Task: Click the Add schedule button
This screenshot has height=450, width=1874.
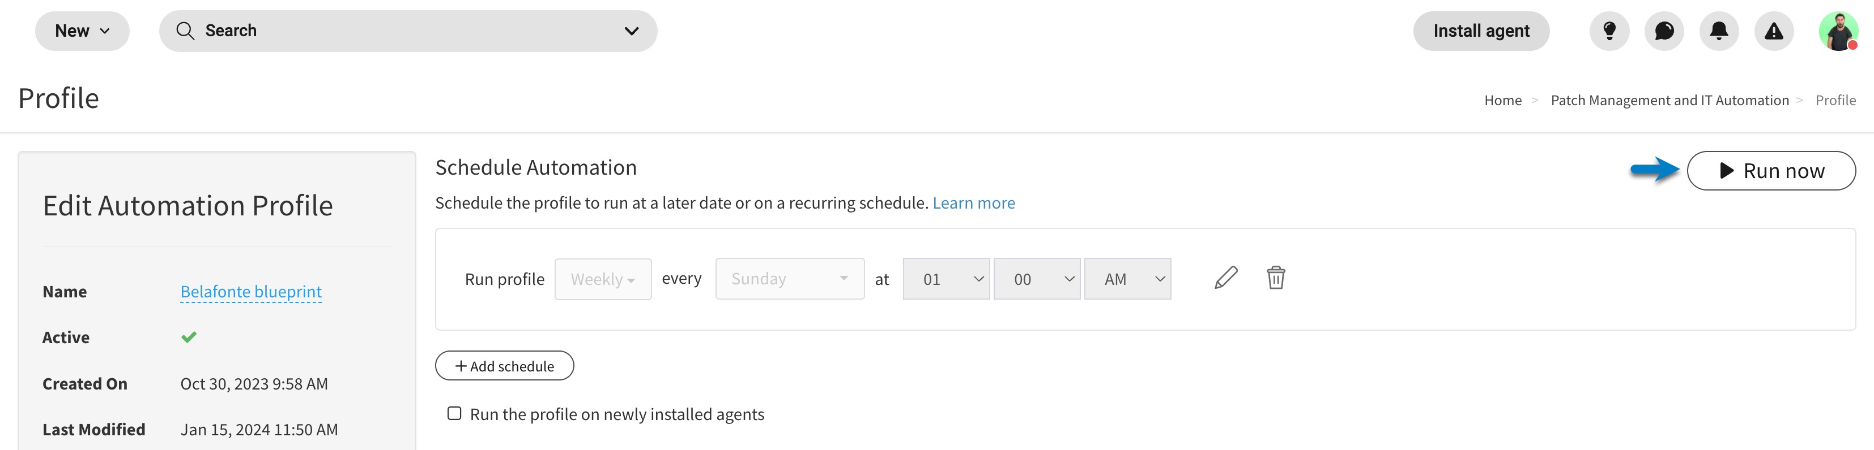Action: [x=505, y=366]
